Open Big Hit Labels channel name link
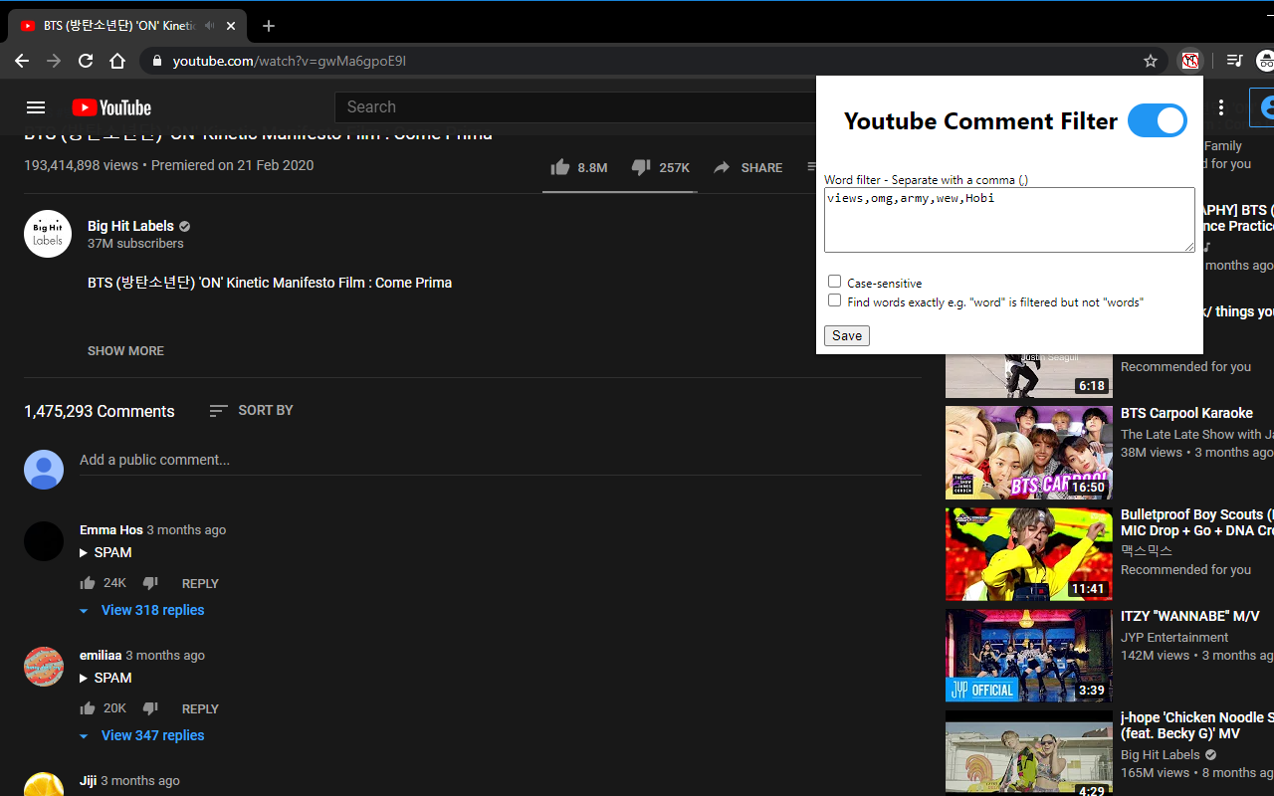The width and height of the screenshot is (1274, 796). click(x=130, y=226)
